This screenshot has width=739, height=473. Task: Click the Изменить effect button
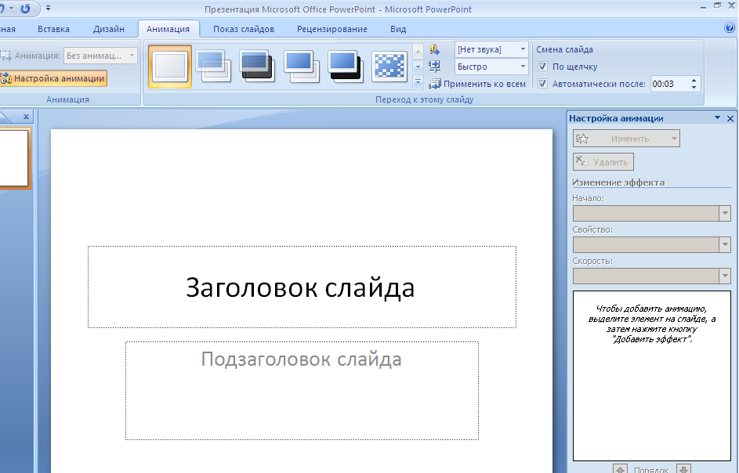tap(626, 139)
